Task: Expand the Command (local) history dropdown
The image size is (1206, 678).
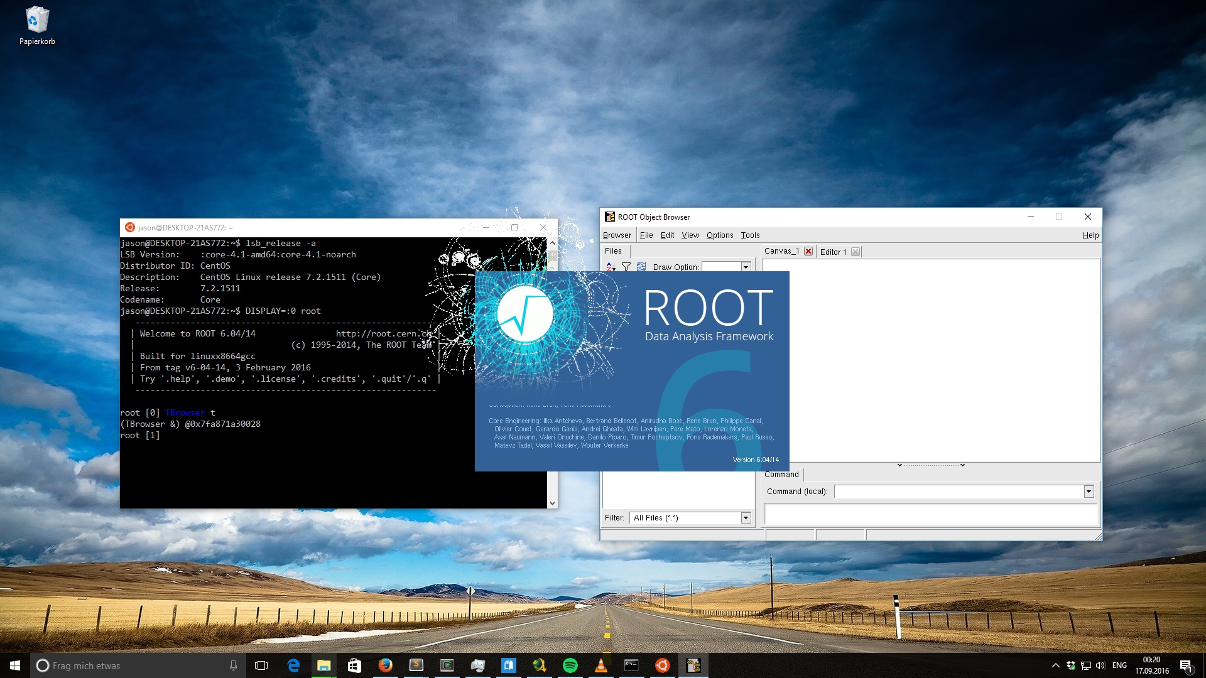Action: tap(1089, 492)
